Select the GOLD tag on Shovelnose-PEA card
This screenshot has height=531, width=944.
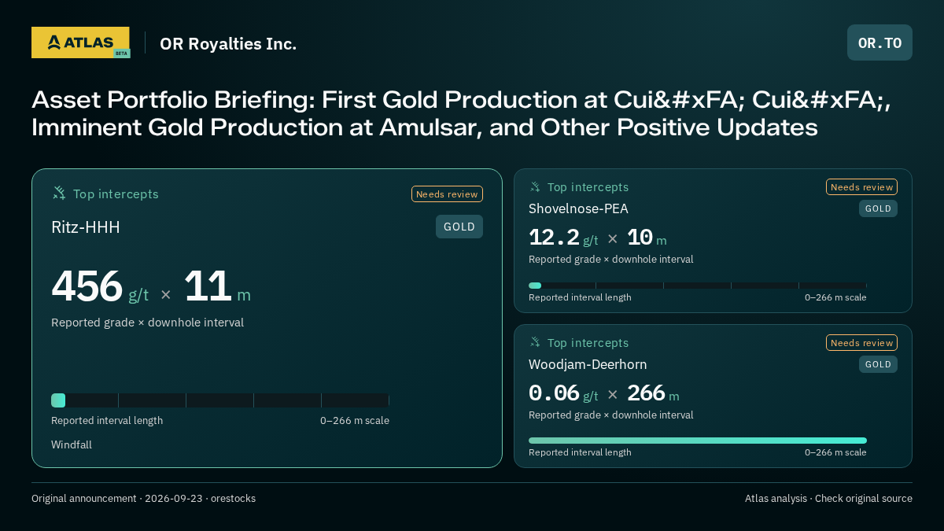click(878, 208)
